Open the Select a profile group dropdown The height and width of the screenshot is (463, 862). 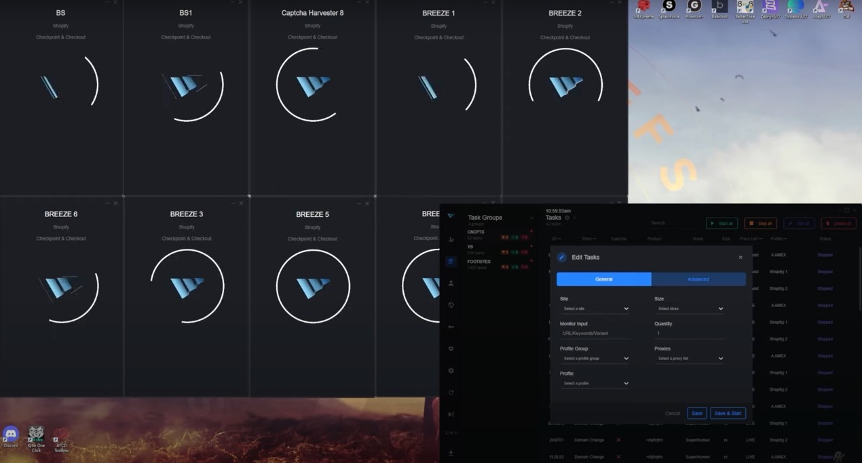click(x=595, y=359)
